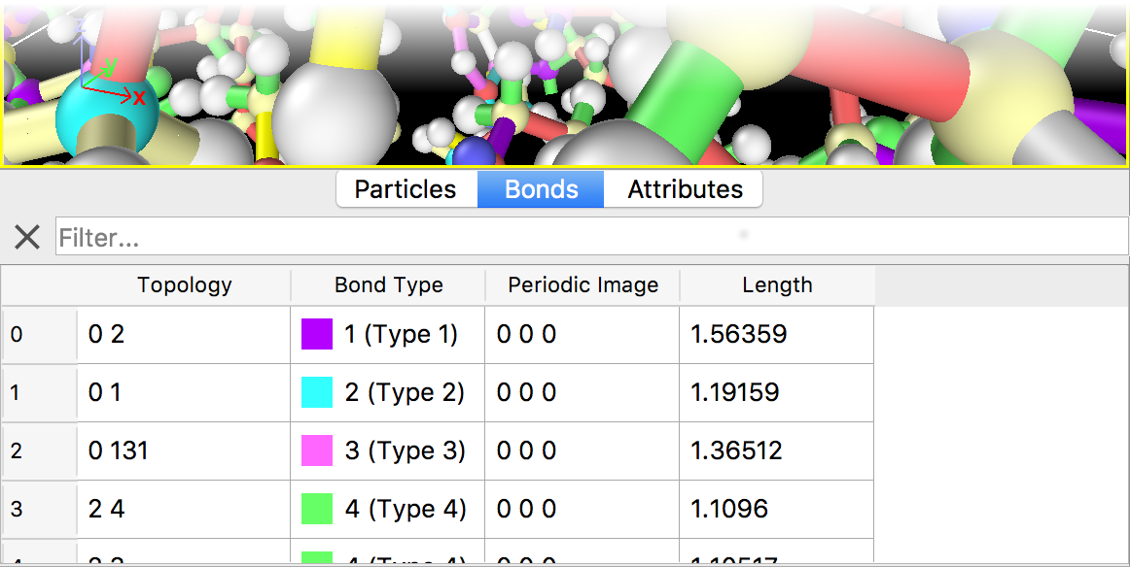Select row header 0 in bonds table
The width and height of the screenshot is (1130, 567).
click(x=39, y=335)
